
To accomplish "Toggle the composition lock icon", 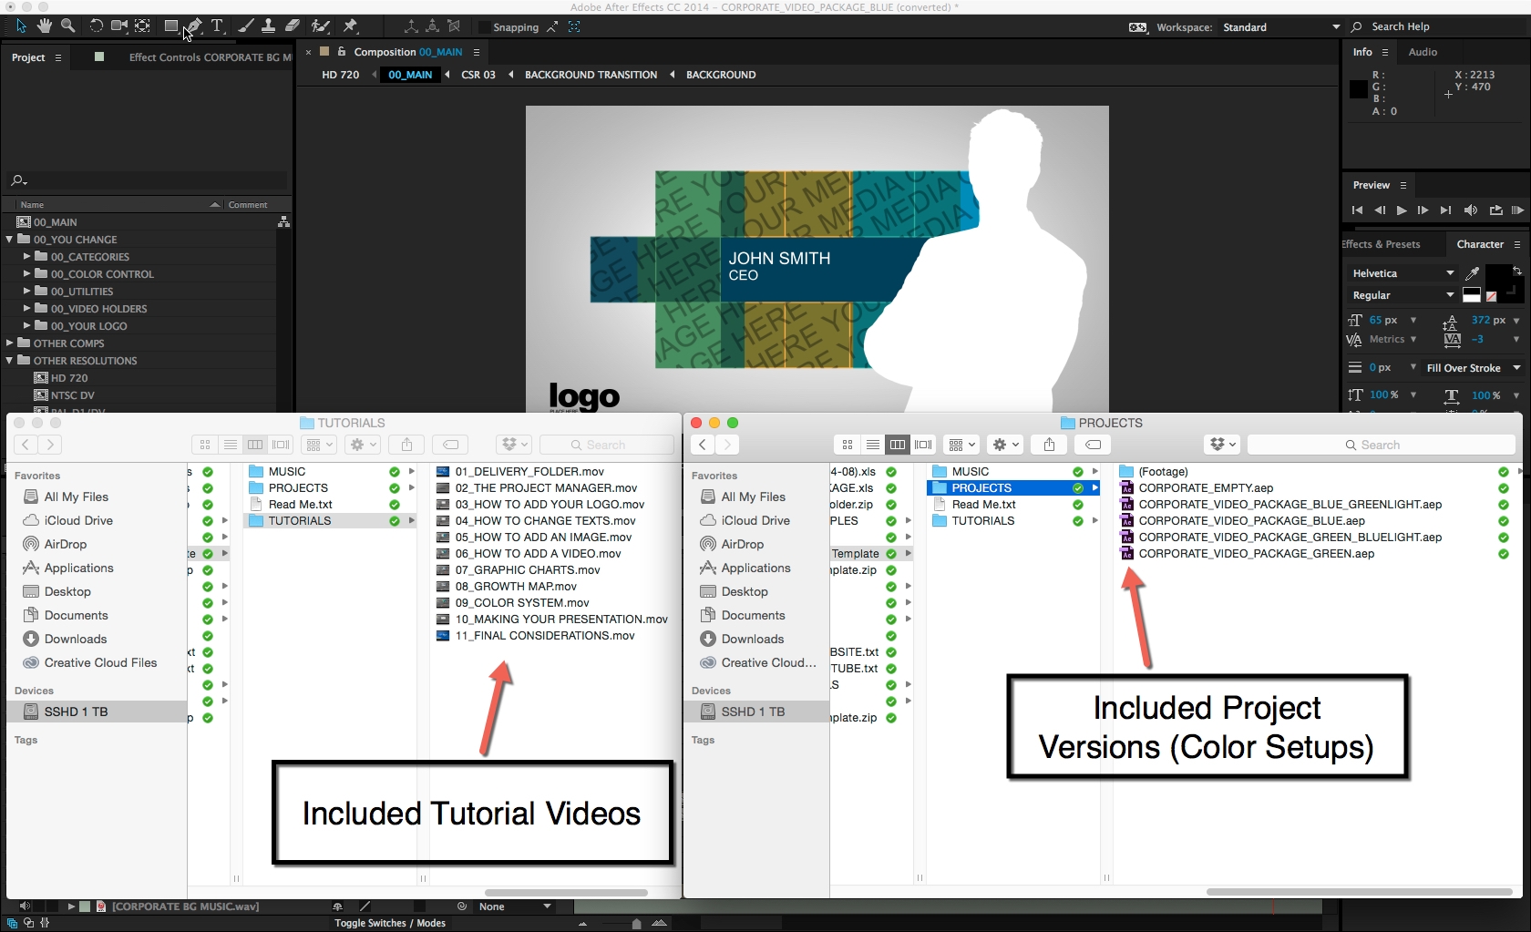I will 342,52.
